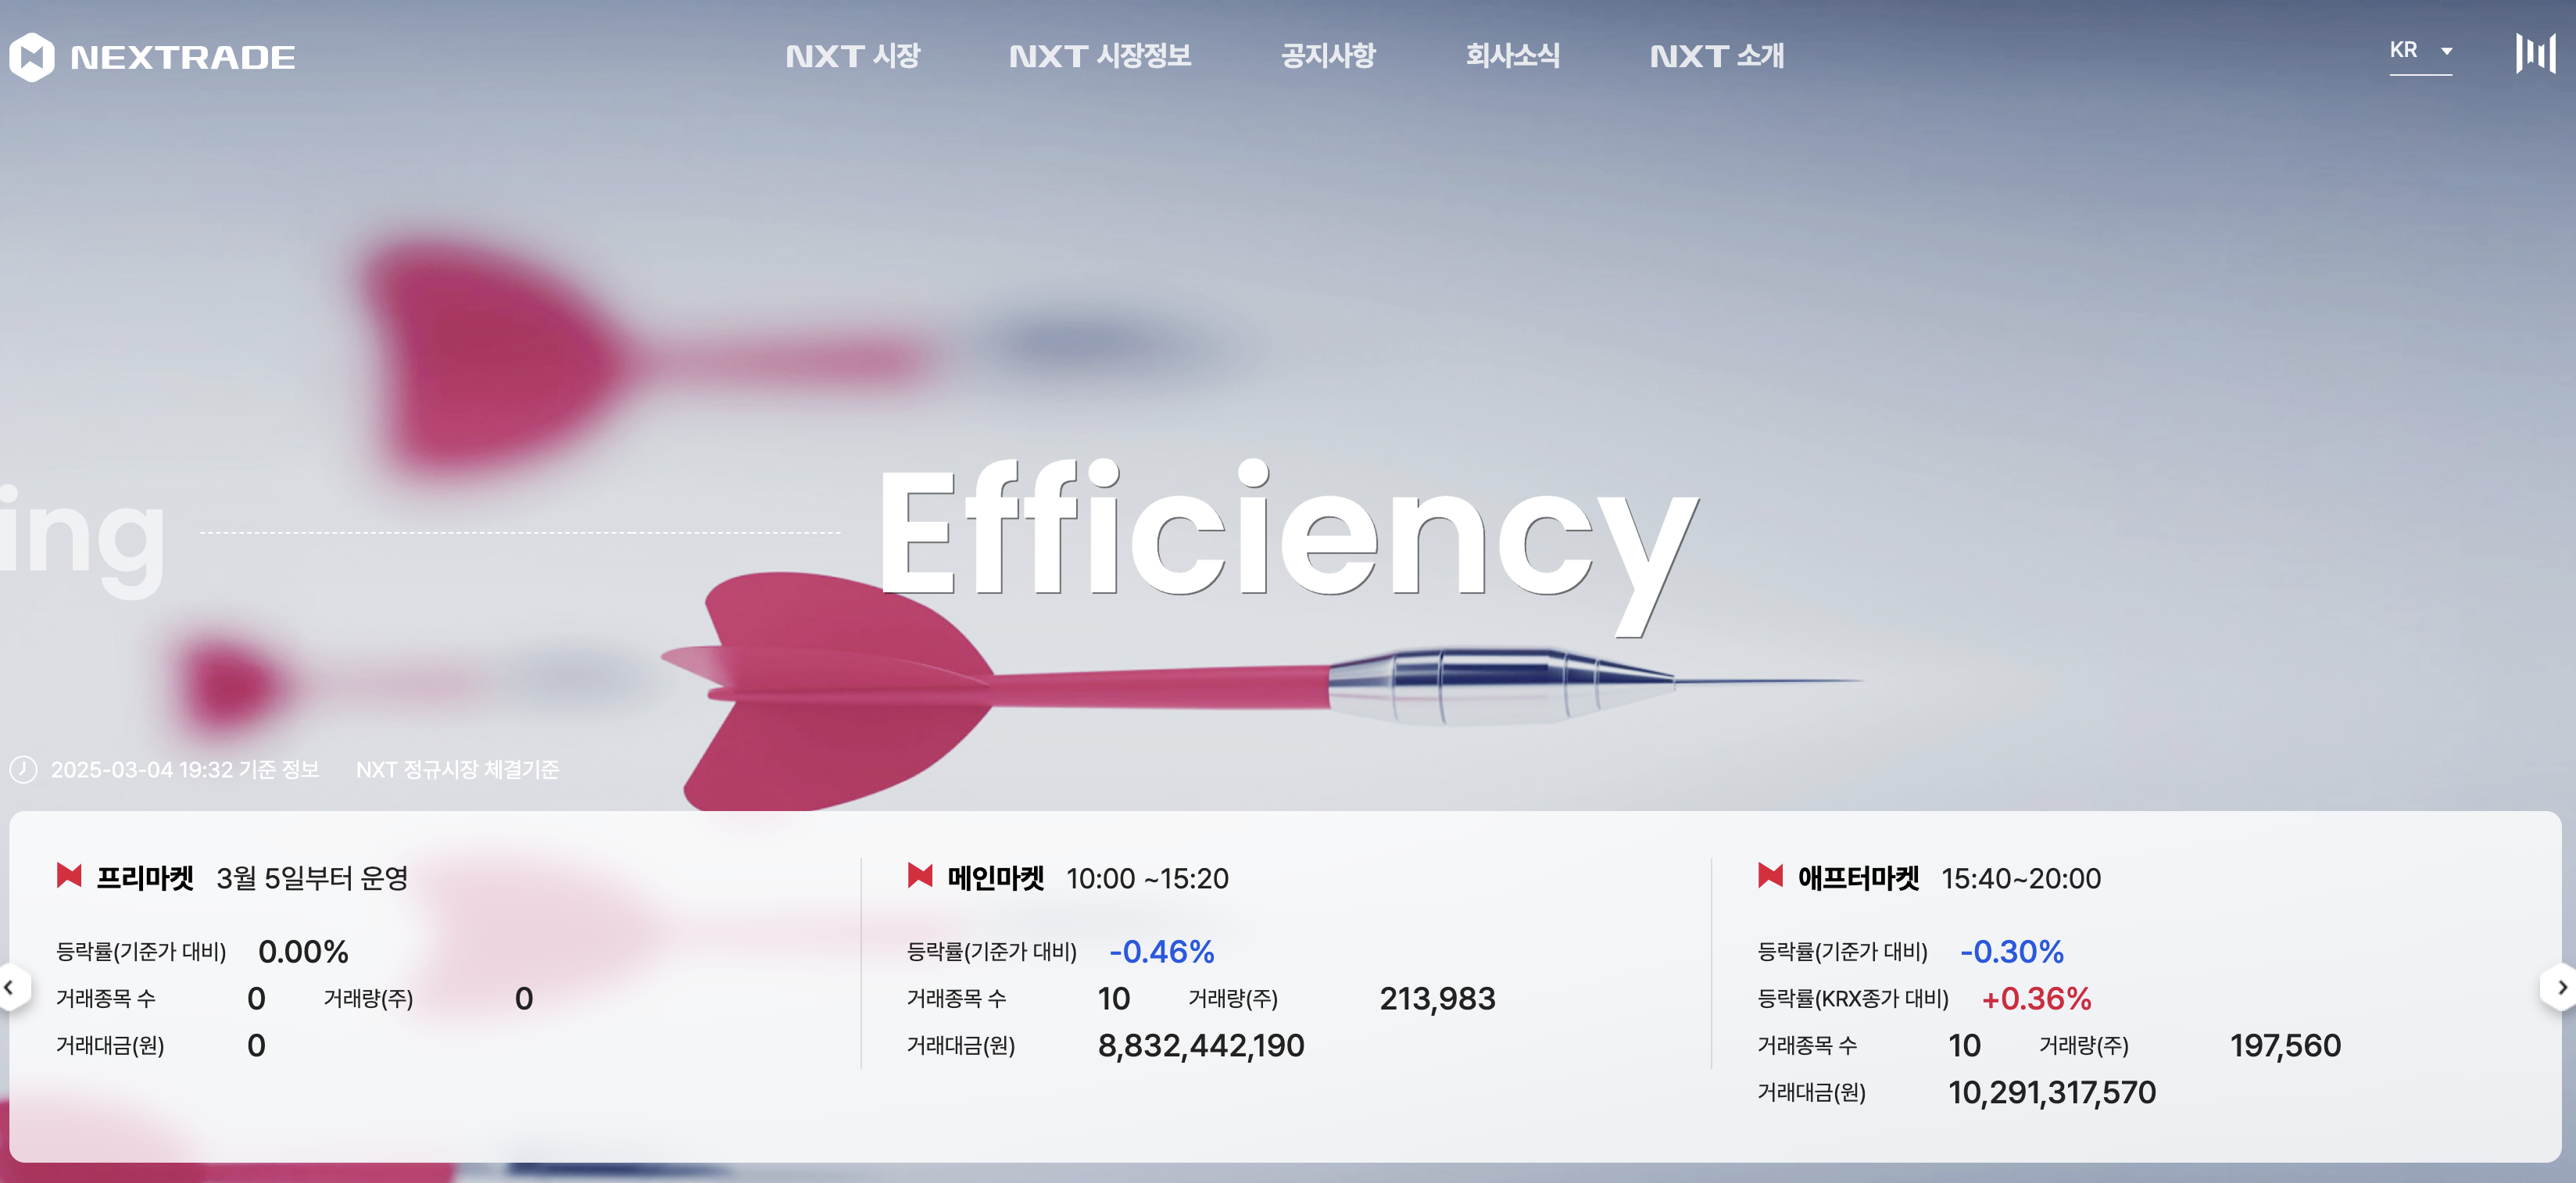Image resolution: width=2576 pixels, height=1183 pixels.
Task: Go to previous slide with left arrow
Action: pyautogui.click(x=10, y=988)
